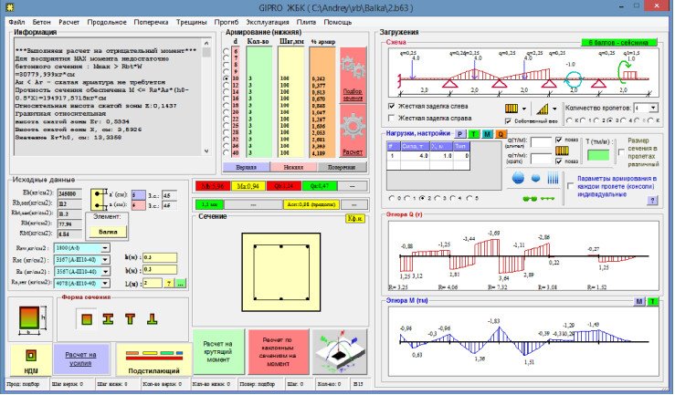Screen dimensions: 675x395
Task: Click the green 6 баллов - сейсмика button
Action: click(x=618, y=43)
